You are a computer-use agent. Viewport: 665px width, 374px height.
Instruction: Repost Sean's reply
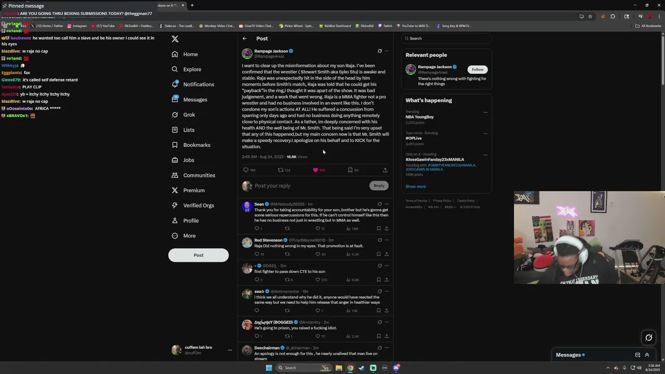pos(287,229)
